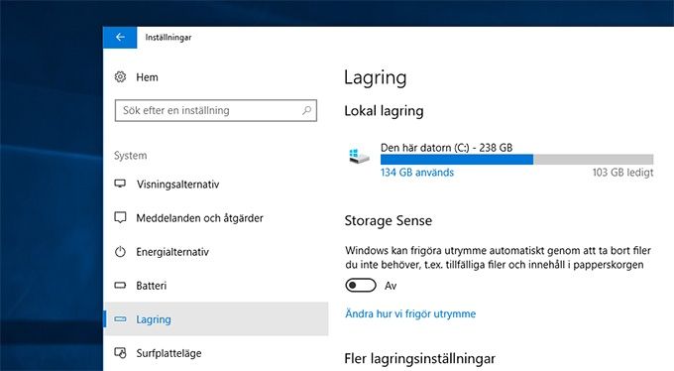Click the 'Lagring' page heading
Image resolution: width=674 pixels, height=371 pixels.
[376, 78]
